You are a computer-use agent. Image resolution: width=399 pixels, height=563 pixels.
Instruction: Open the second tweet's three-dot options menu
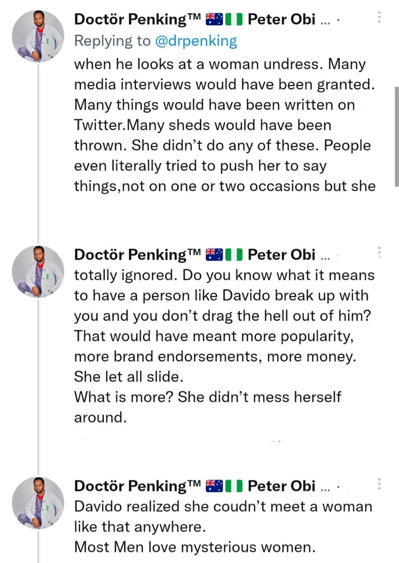379,252
